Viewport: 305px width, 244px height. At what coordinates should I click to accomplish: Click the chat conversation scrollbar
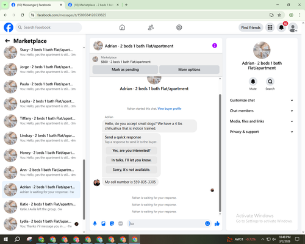coord(220,153)
